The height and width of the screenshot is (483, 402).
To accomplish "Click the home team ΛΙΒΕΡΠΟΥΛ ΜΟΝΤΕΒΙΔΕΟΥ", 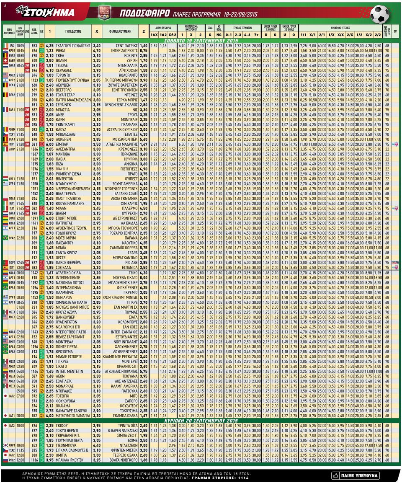I will (73, 189).
